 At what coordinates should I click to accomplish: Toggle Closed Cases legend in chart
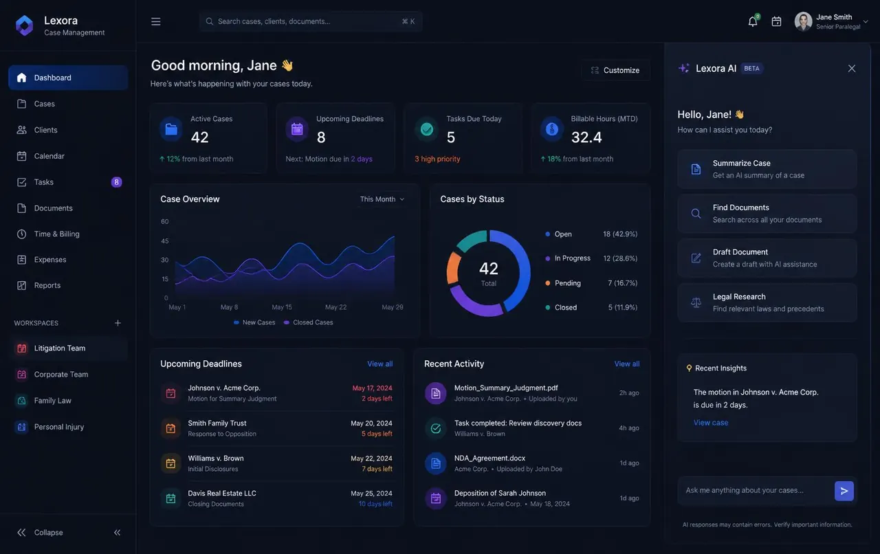(x=308, y=322)
